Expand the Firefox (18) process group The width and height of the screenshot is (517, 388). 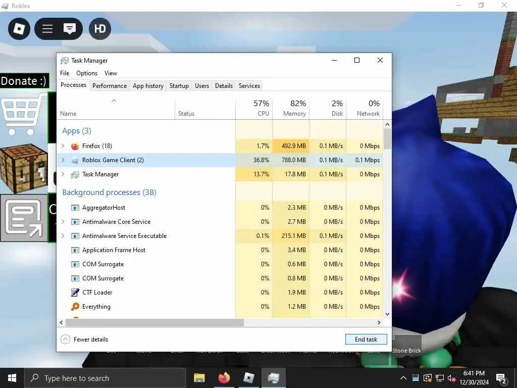(x=63, y=146)
